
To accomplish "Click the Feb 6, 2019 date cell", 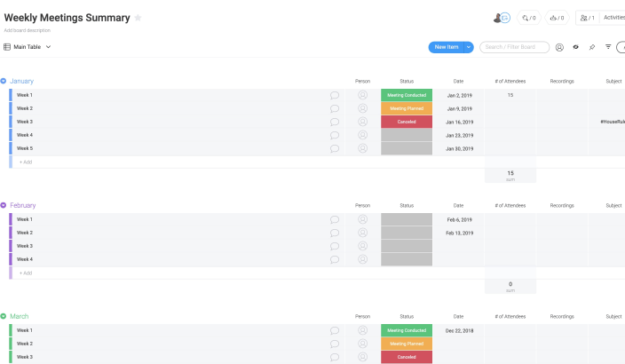I will [459, 219].
